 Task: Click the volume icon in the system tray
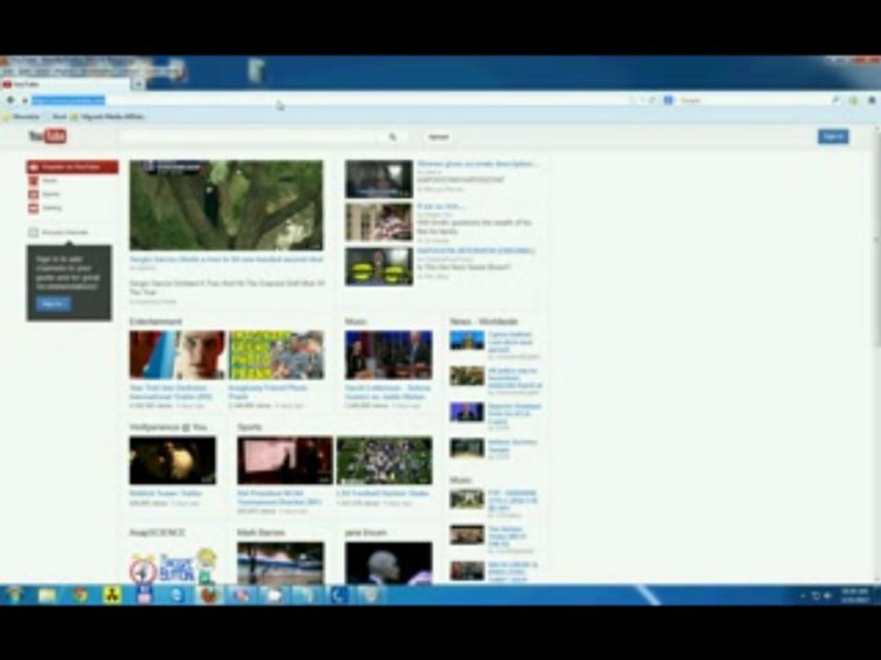827,596
